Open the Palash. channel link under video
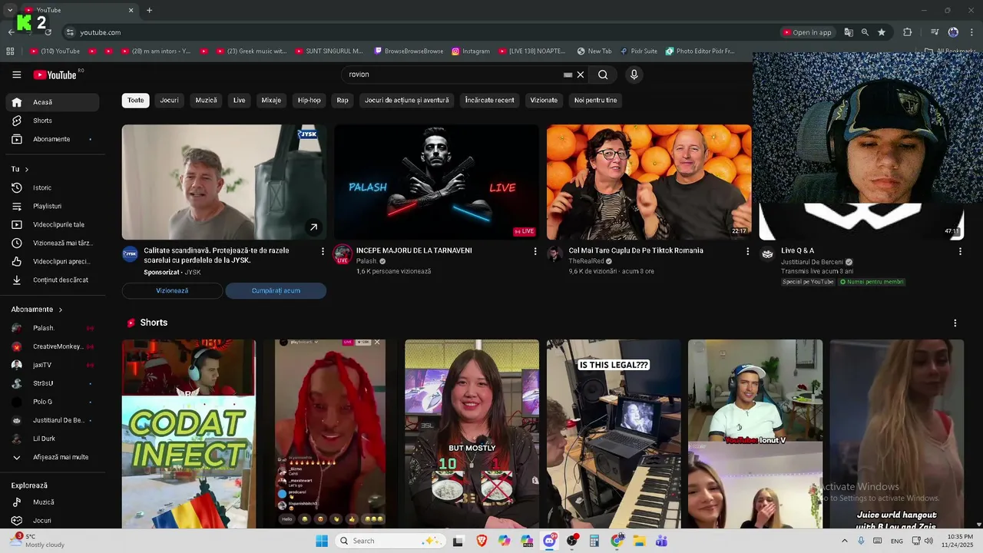Viewport: 983px width, 553px height. (x=367, y=261)
